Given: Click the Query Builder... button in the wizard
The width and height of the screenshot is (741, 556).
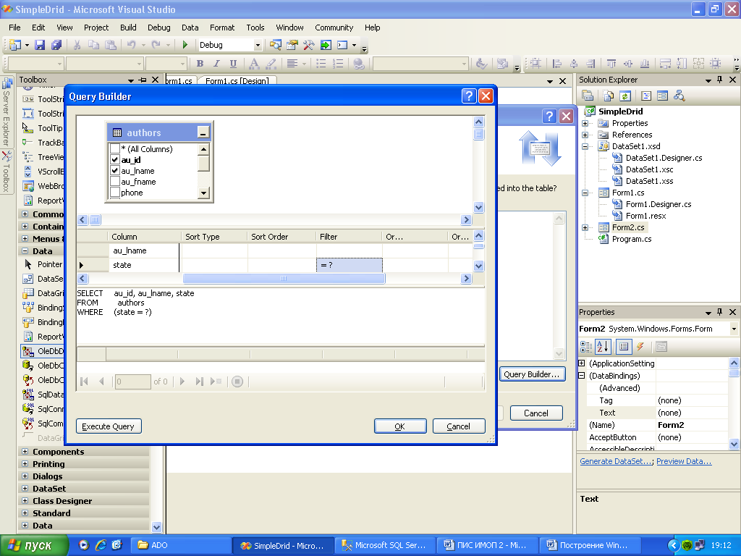Looking at the screenshot, I should [532, 374].
